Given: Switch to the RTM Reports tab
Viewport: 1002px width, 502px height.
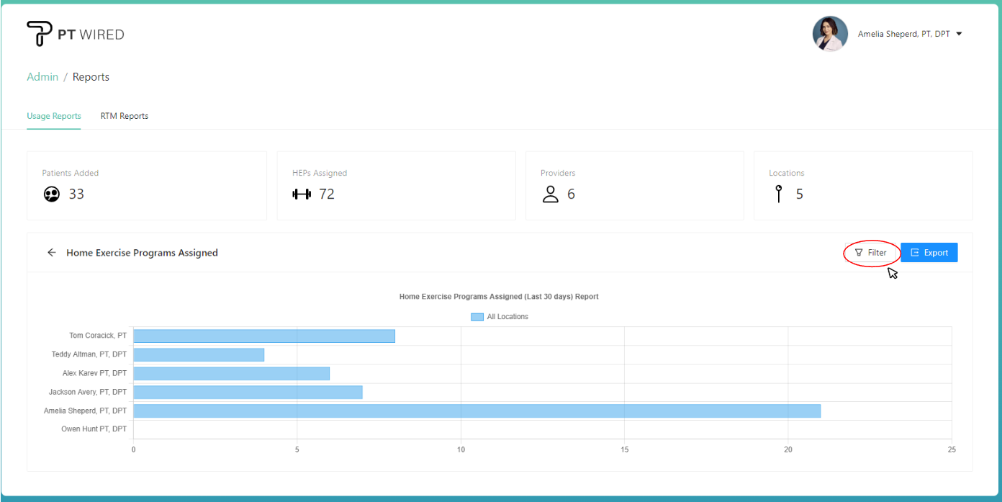Looking at the screenshot, I should tap(125, 116).
